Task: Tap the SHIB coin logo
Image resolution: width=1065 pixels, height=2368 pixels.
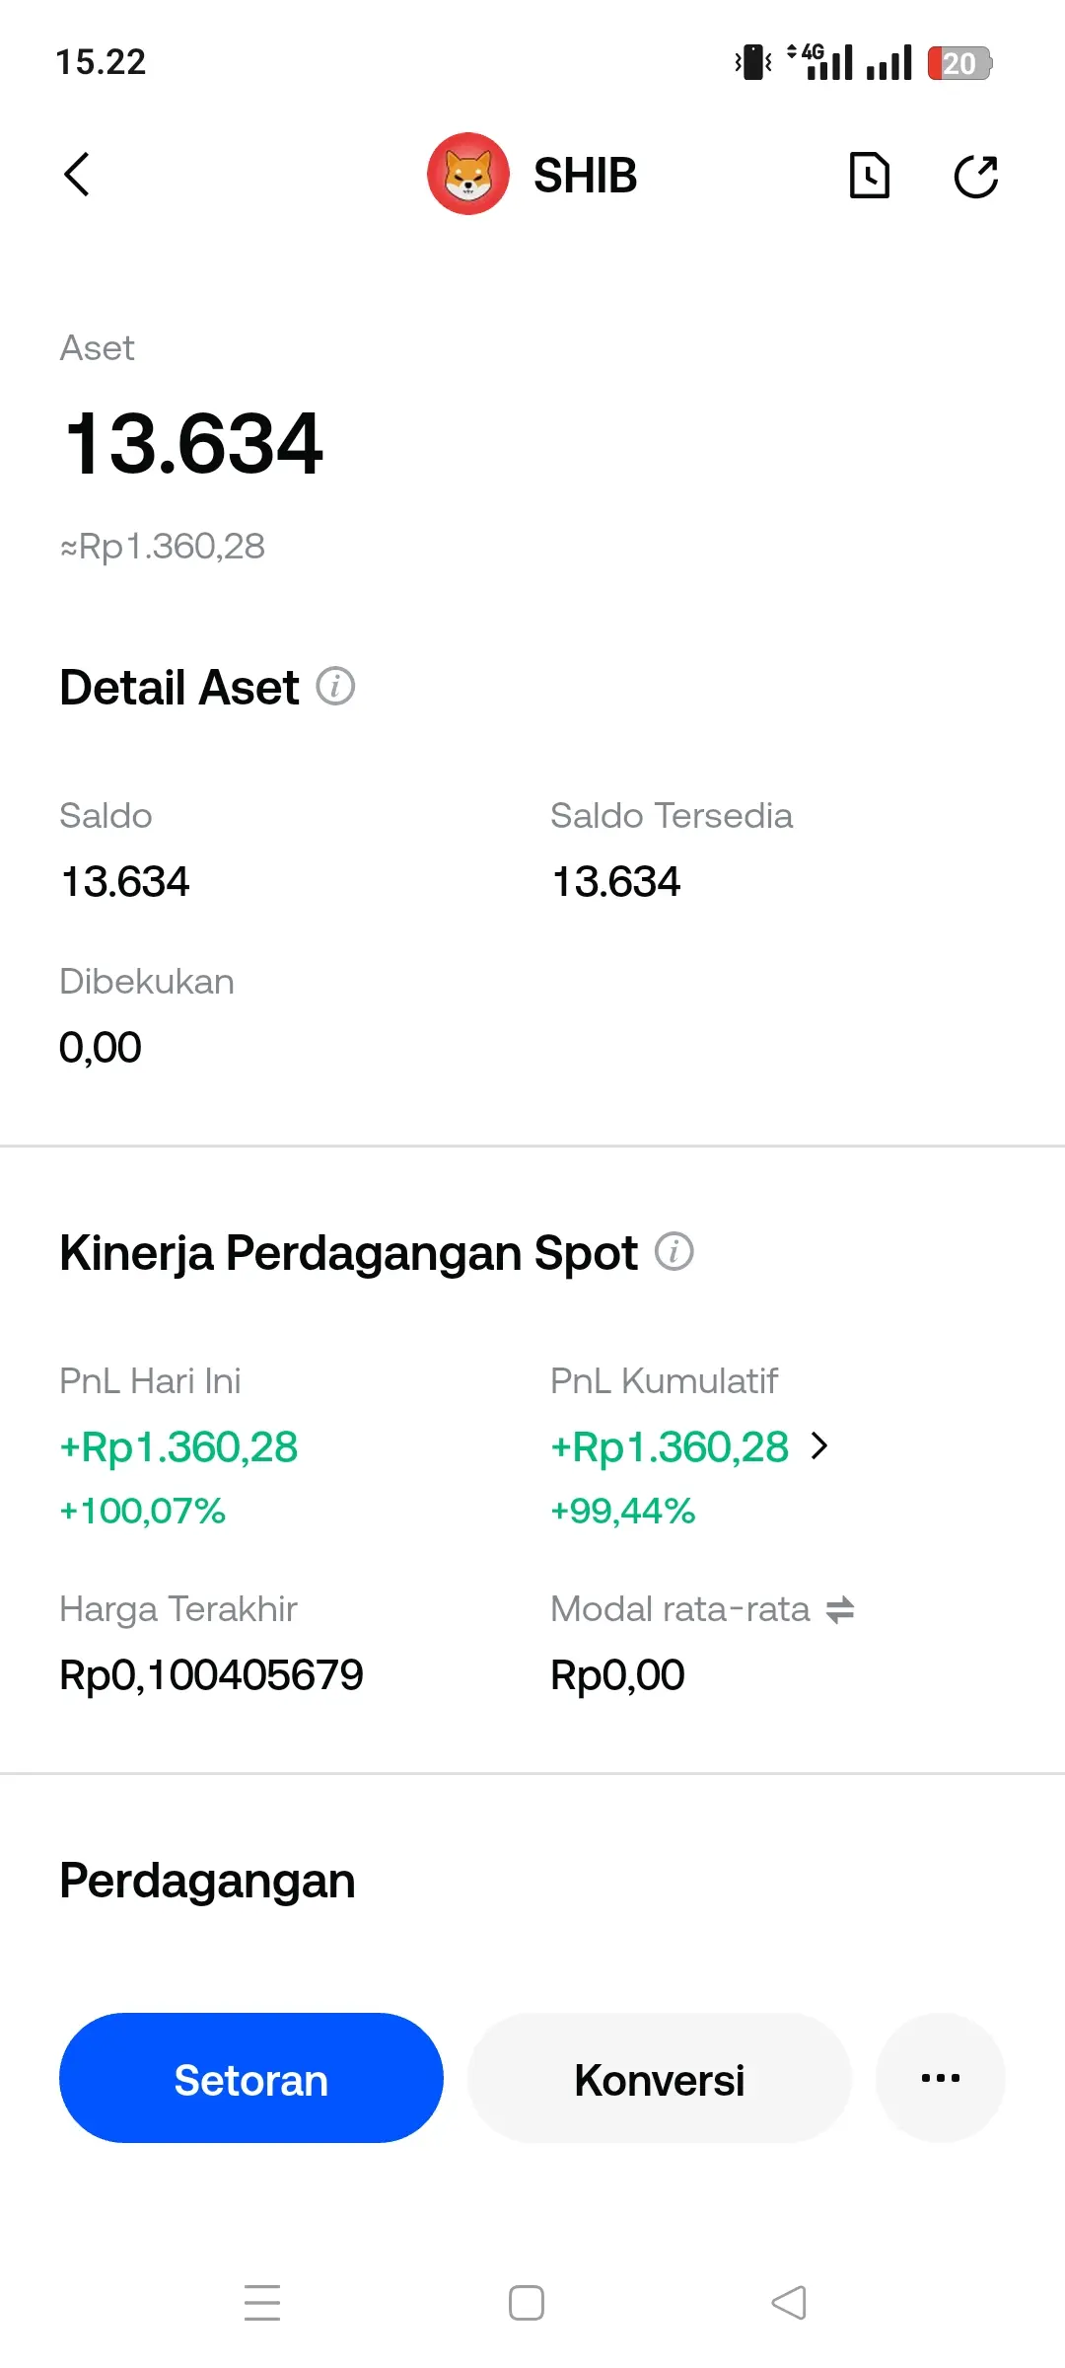Action: click(x=468, y=174)
